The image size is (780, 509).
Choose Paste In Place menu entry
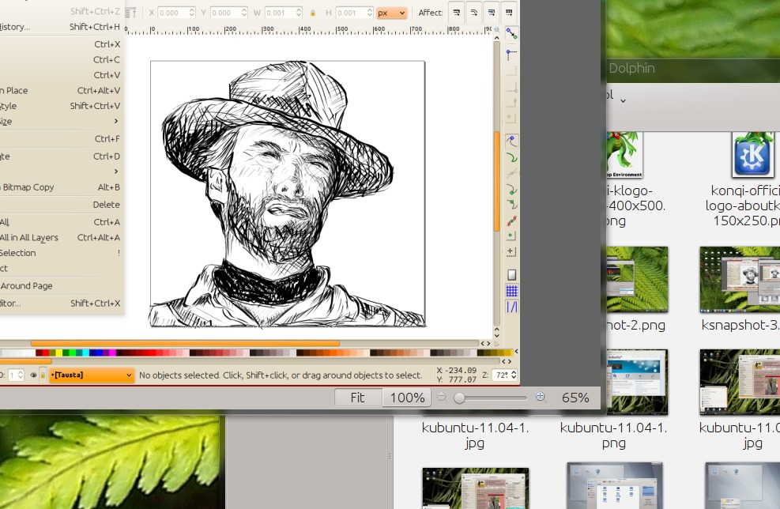pyautogui.click(x=60, y=91)
